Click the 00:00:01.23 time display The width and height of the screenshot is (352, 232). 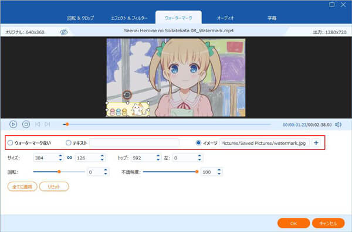[x=295, y=125]
